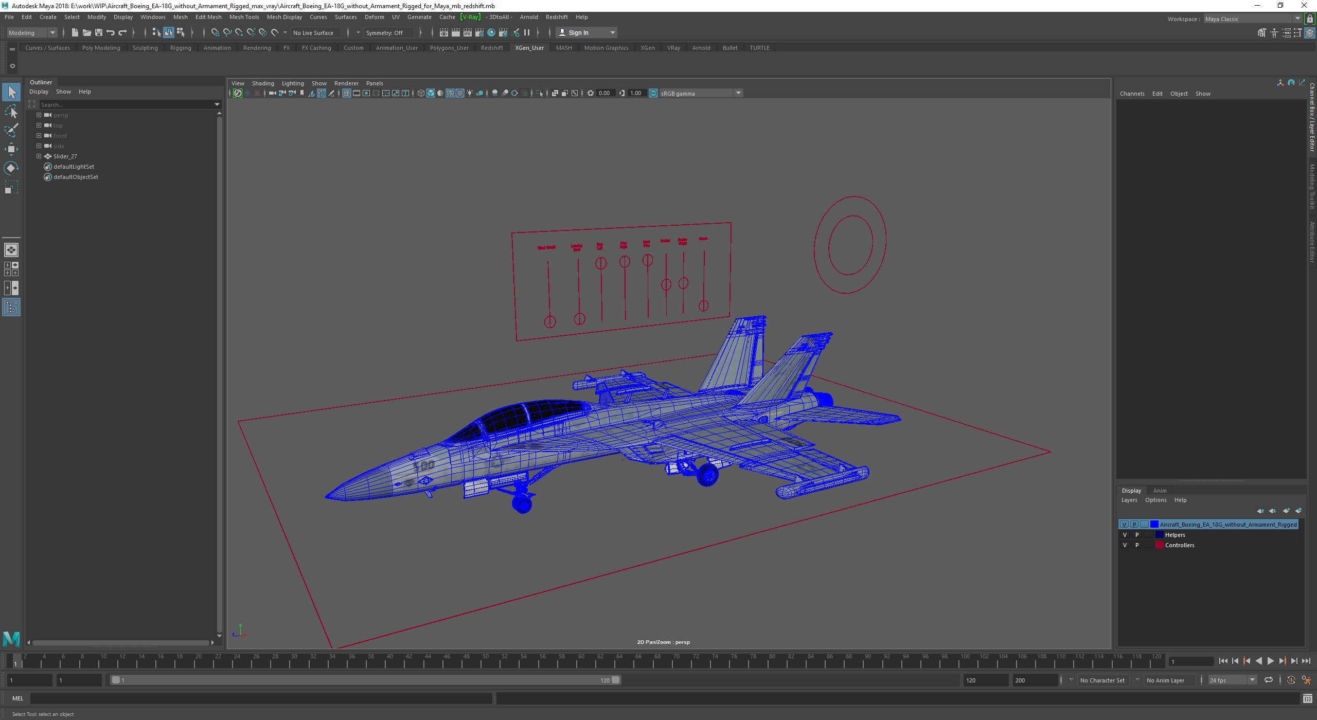Expand the Slider_27 tree item
1317x720 pixels.
pos(39,156)
